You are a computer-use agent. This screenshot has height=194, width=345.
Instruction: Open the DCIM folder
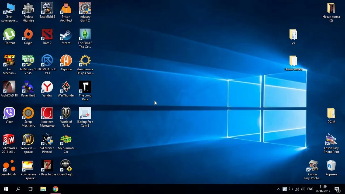coord(331,116)
